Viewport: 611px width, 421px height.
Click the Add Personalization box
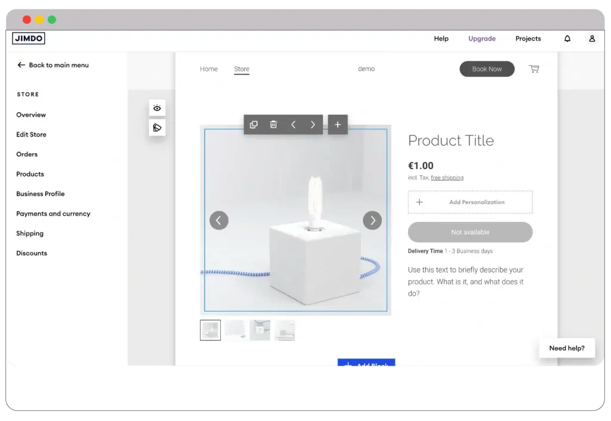click(470, 202)
